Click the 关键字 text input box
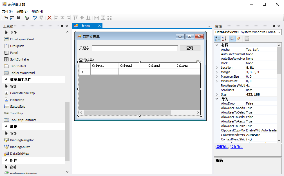The width and height of the screenshot is (284, 176). (x=135, y=48)
